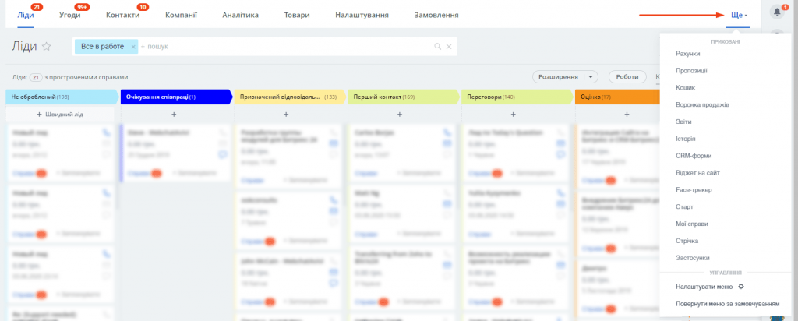
Task: Add lead in 'Очікування співпраці' column plus
Action: click(x=174, y=115)
